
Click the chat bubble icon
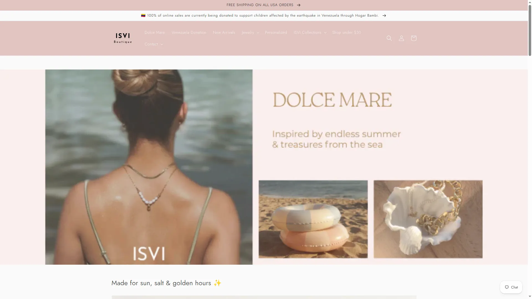click(x=507, y=287)
